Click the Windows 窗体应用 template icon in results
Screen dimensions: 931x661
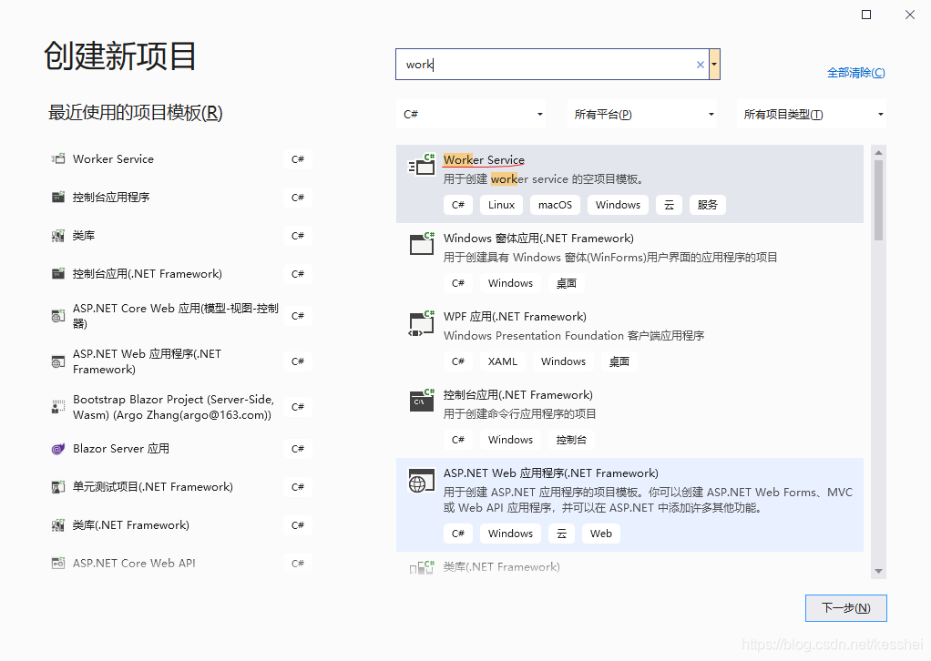point(422,243)
